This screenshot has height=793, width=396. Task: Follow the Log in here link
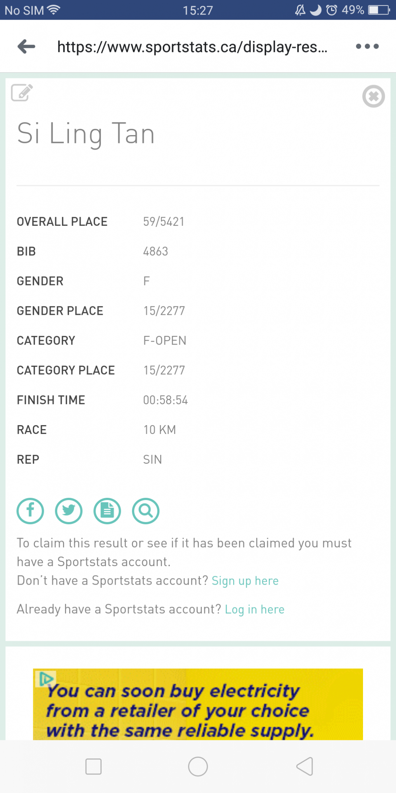[255, 609]
